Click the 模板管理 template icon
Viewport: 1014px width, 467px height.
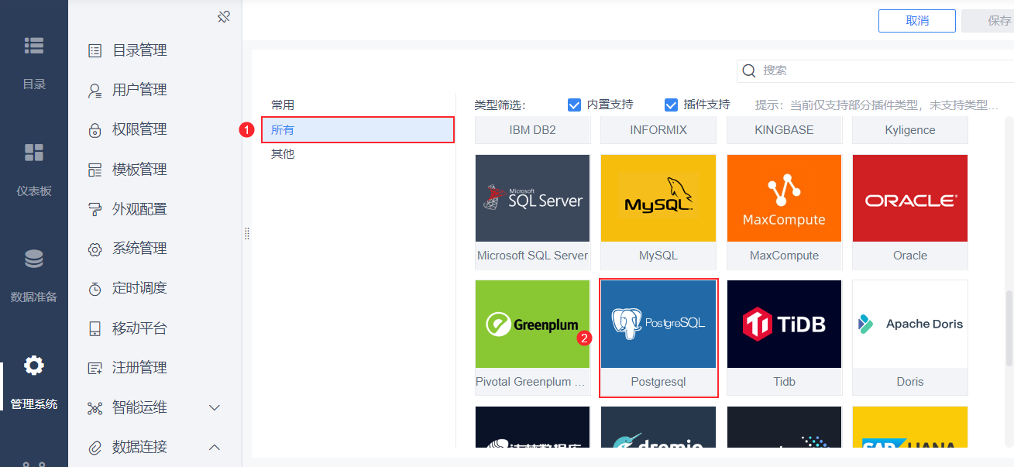[x=95, y=170]
